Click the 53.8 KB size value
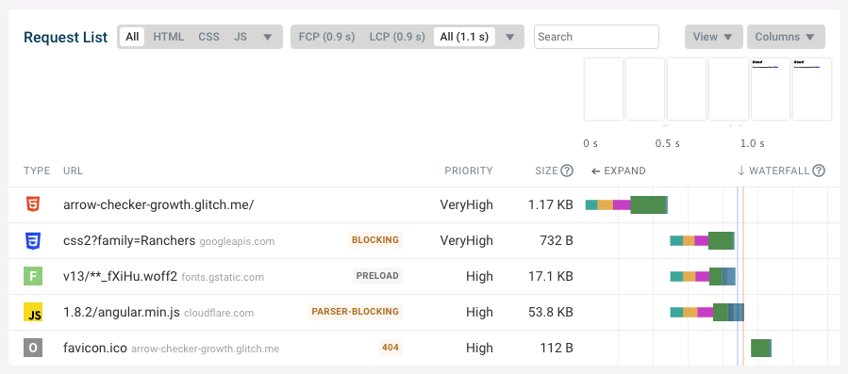The width and height of the screenshot is (848, 374). coord(551,313)
